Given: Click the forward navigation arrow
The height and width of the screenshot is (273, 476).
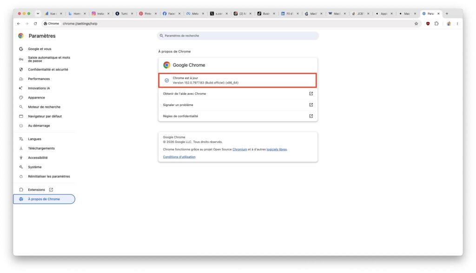Looking at the screenshot, I should [x=26, y=24].
